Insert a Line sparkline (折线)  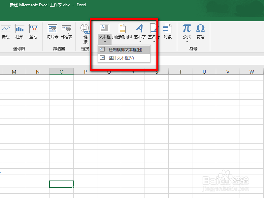(6, 31)
